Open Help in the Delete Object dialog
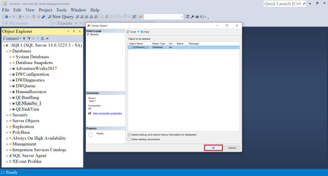The height and width of the screenshot is (176, 328). (x=145, y=32)
